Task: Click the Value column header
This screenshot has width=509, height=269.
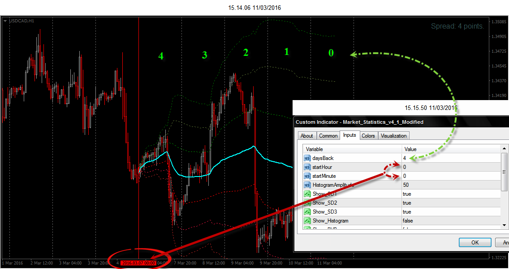Action: click(451, 149)
